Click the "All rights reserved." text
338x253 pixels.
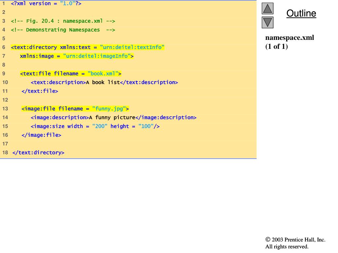(x=287, y=246)
